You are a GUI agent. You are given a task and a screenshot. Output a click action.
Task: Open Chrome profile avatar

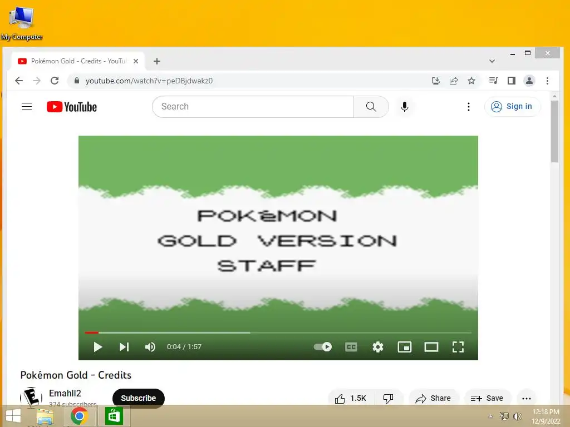(x=529, y=81)
